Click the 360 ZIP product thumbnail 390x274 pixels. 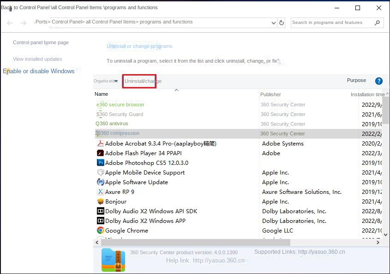[113, 260]
